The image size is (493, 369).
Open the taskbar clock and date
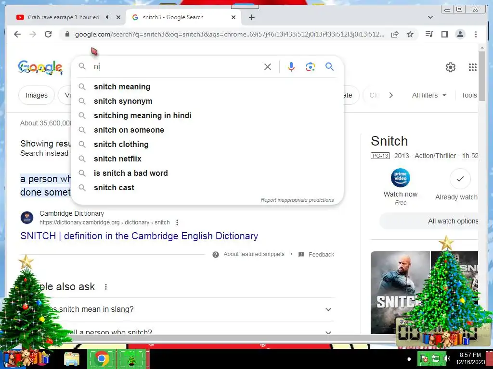click(x=470, y=358)
